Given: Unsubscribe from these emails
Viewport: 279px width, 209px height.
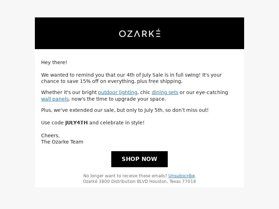Looking at the screenshot, I should 181,176.
